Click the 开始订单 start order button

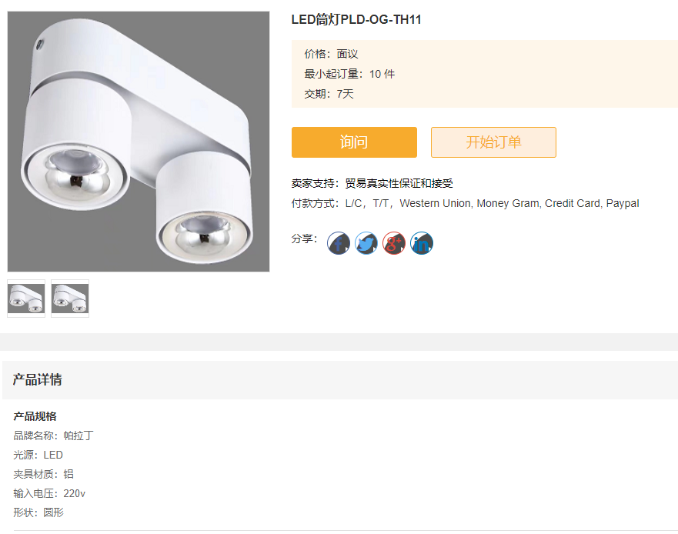pyautogui.click(x=493, y=142)
